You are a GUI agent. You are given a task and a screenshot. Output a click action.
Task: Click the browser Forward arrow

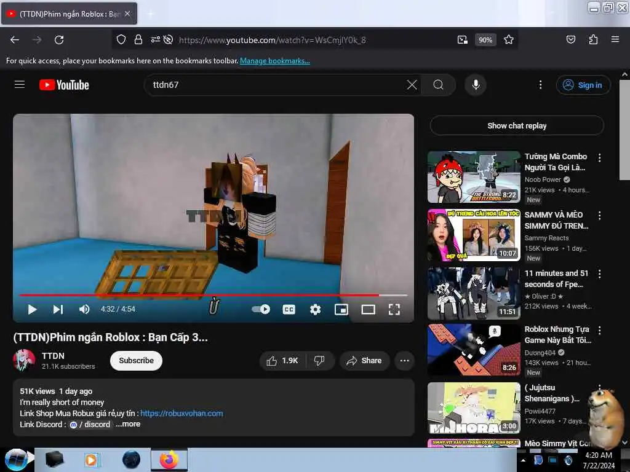pyautogui.click(x=37, y=40)
